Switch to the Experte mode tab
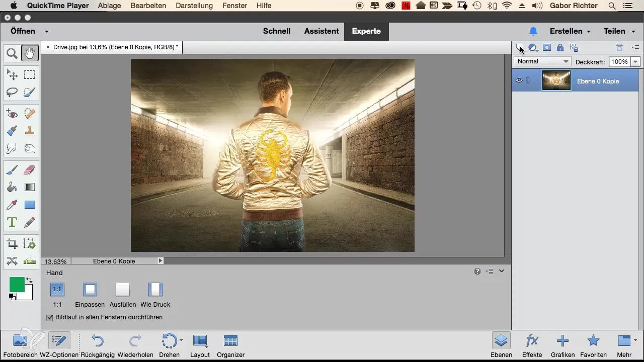The width and height of the screenshot is (644, 362). [366, 31]
